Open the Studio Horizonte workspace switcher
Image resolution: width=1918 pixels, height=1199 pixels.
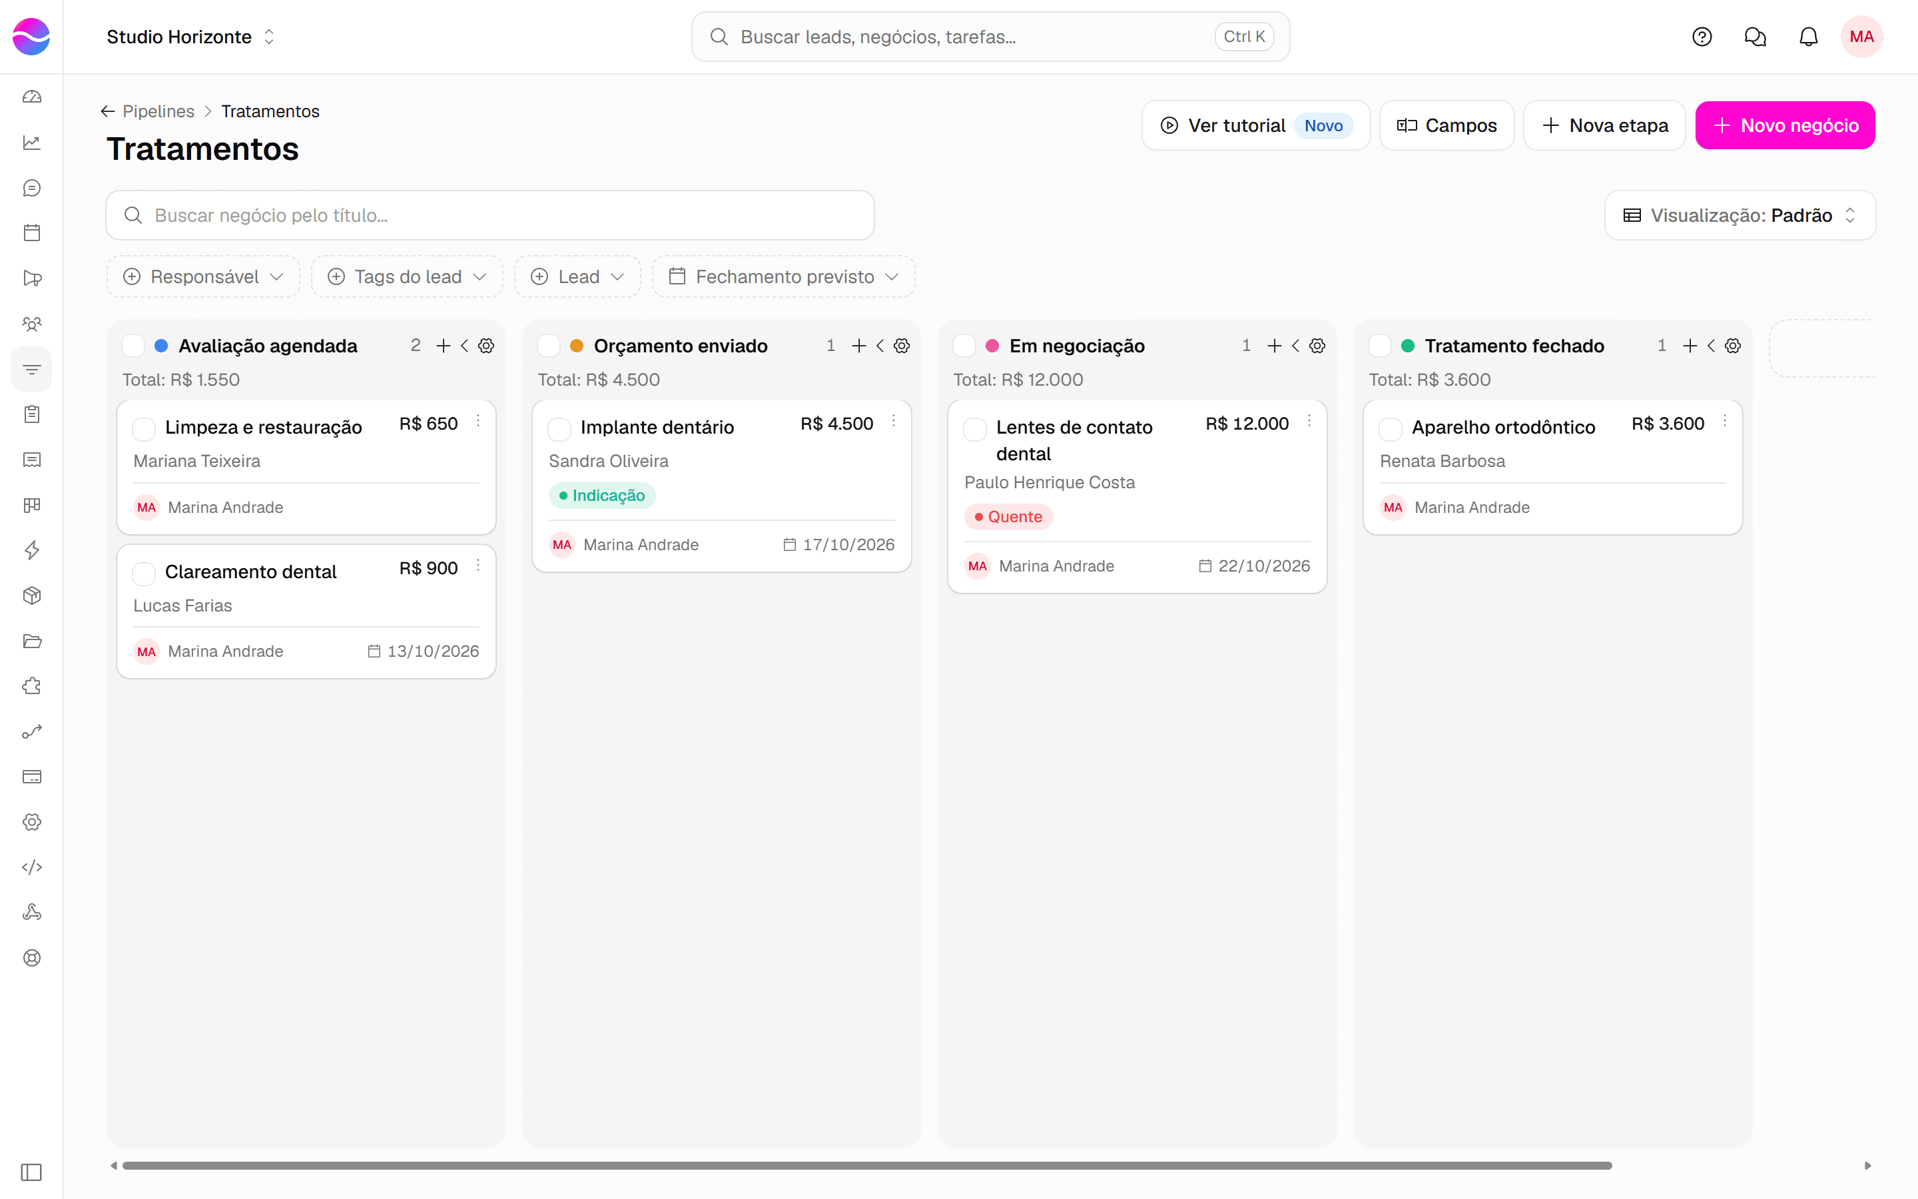tap(191, 37)
